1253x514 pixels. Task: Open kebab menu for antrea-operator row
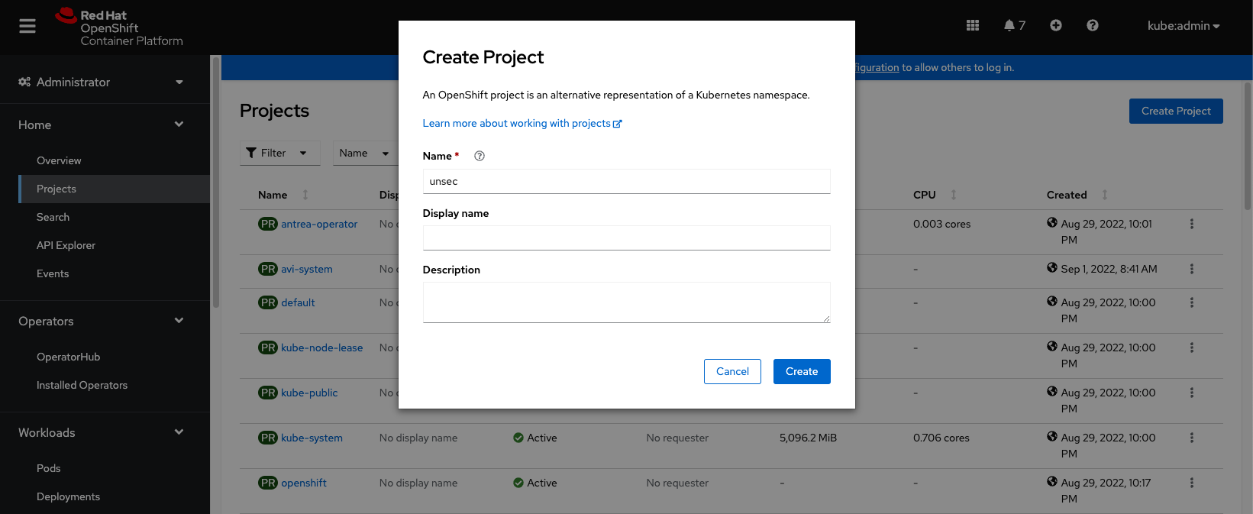coord(1191,224)
